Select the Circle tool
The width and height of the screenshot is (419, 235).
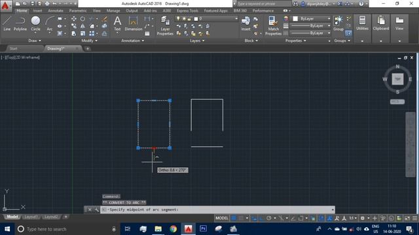35,23
